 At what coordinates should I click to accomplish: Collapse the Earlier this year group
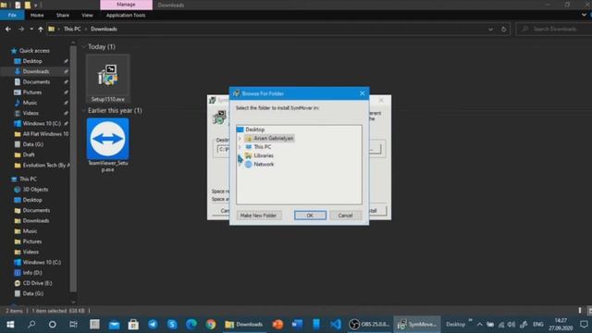click(84, 111)
